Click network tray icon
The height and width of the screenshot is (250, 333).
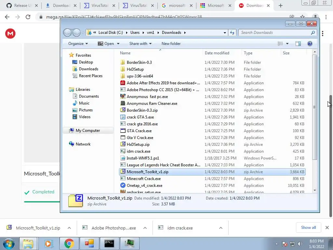pyautogui.click(x=292, y=244)
